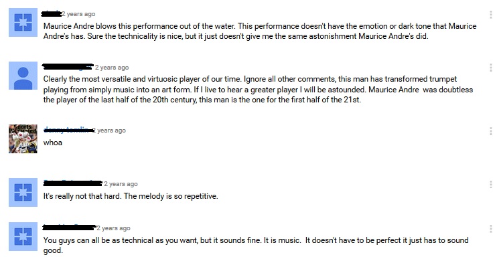
Task: Click redacted username above 'Maurice Andre blows this performance'
Action: click(x=52, y=13)
